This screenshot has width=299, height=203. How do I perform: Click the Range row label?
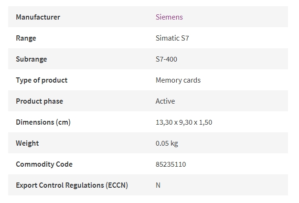[x=26, y=38]
